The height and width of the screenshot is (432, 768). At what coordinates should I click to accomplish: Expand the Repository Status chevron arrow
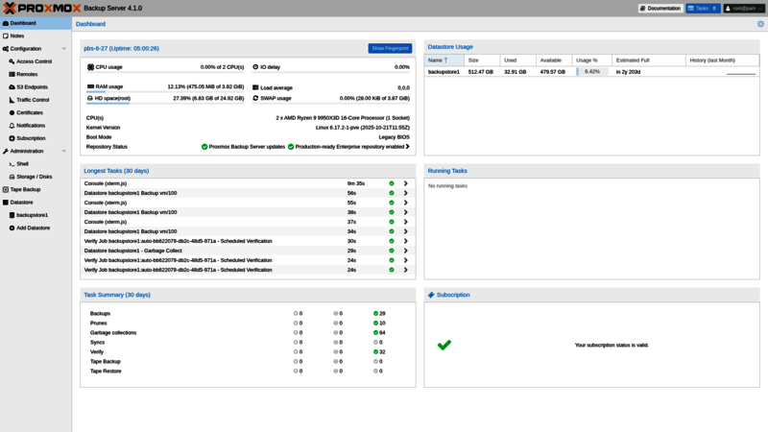pos(407,147)
